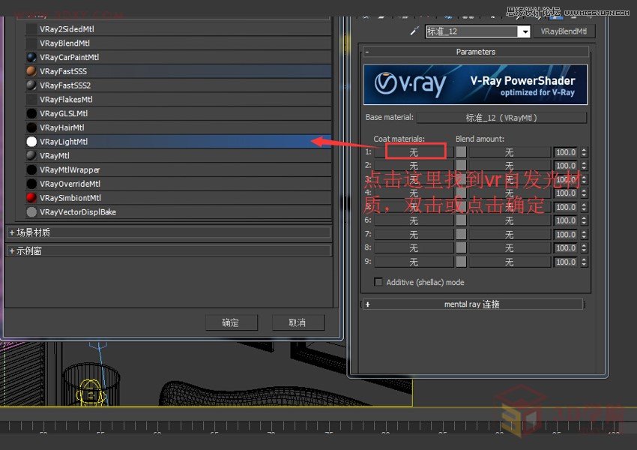Click the VRayCarPaintMtl blue sphere icon
Viewport: 637px width, 450px height.
pos(31,57)
